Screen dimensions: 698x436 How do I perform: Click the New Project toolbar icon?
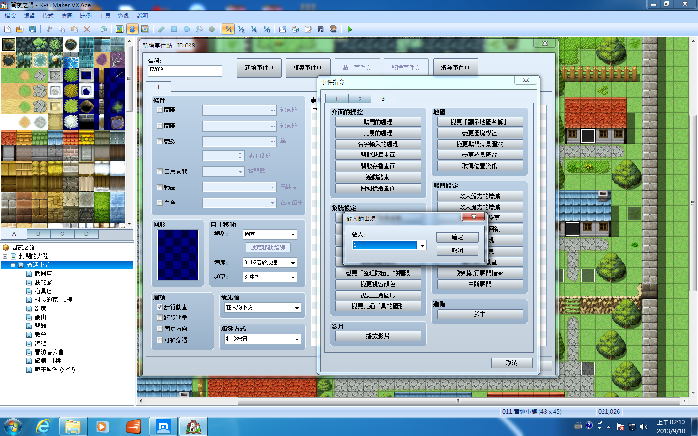7,29
